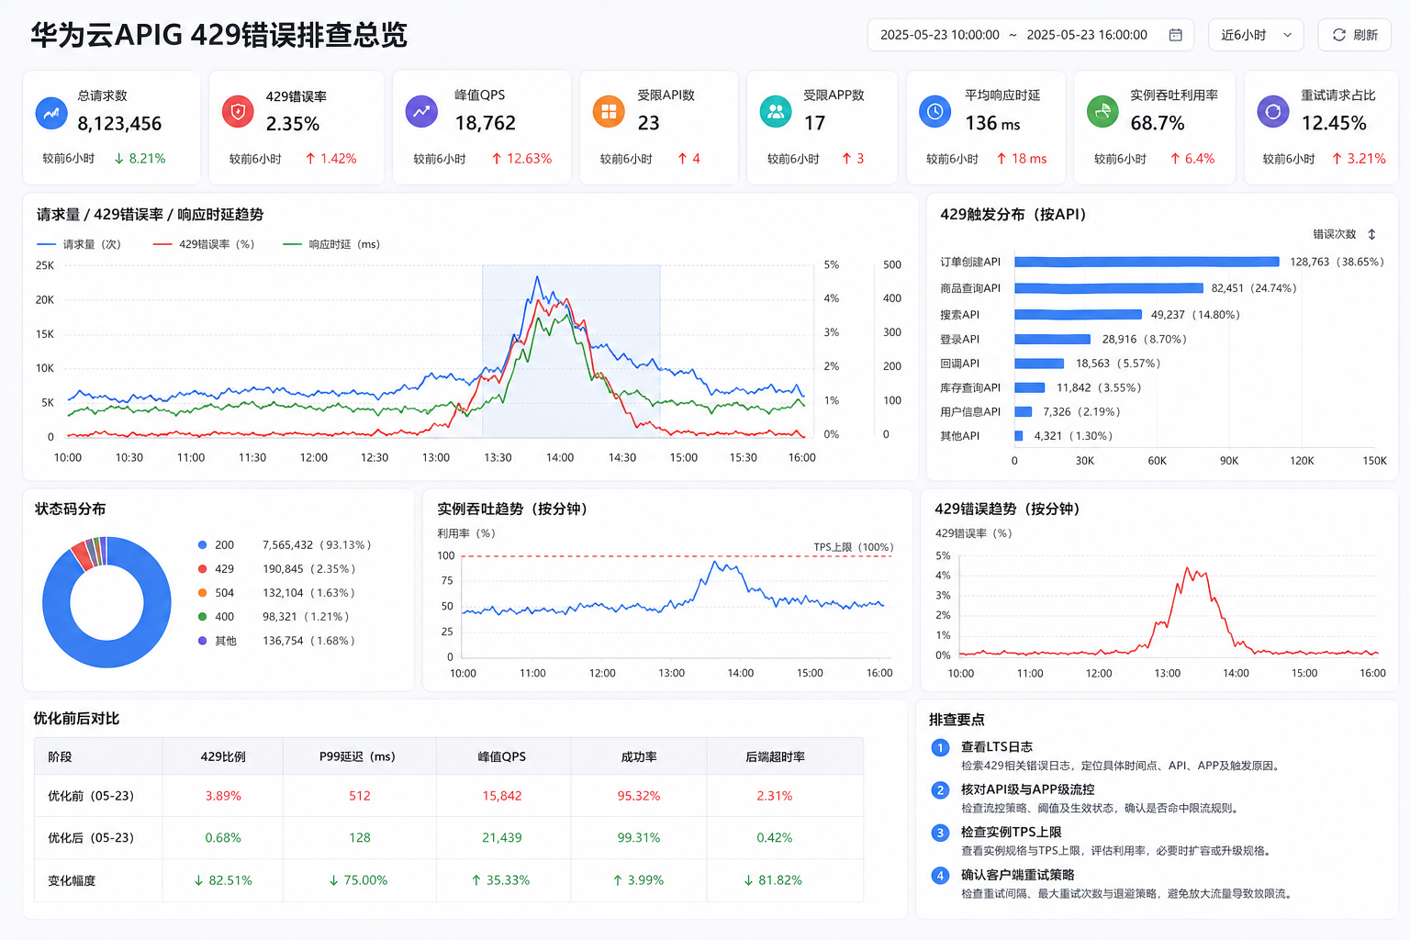Screen dimensions: 1410x940
Task: Toggle the 请求量（次） legend series
Action: pyautogui.click(x=79, y=244)
